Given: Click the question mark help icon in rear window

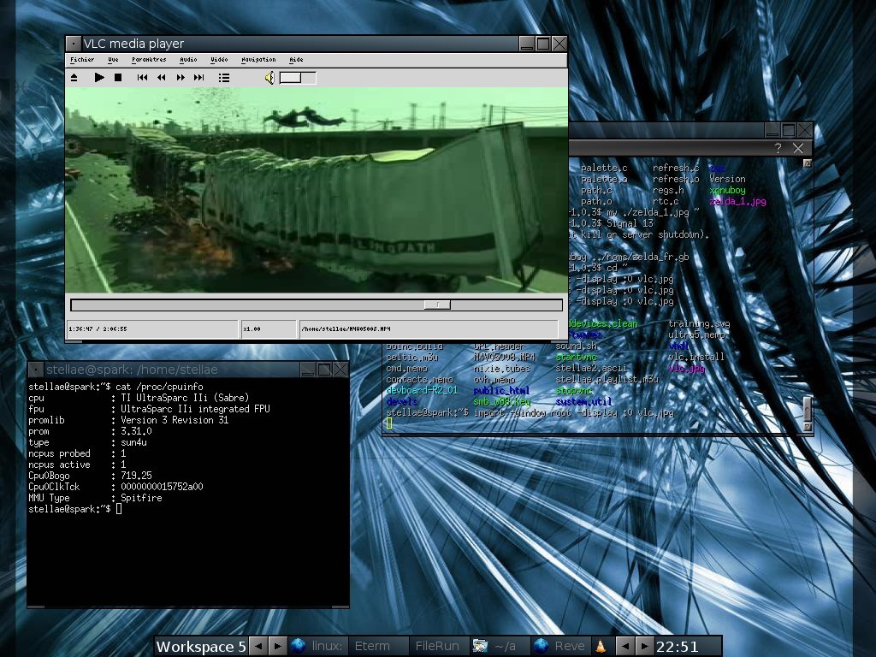Looking at the screenshot, I should coord(778,148).
